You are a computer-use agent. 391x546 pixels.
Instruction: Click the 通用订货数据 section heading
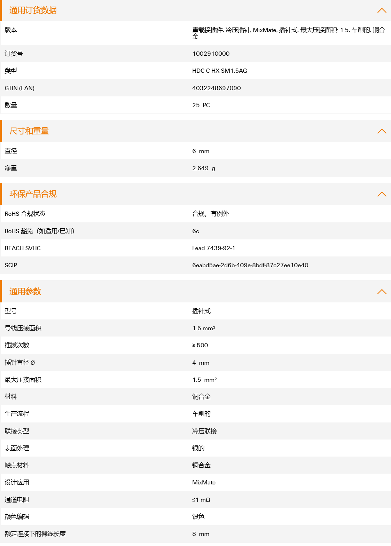(33, 10)
